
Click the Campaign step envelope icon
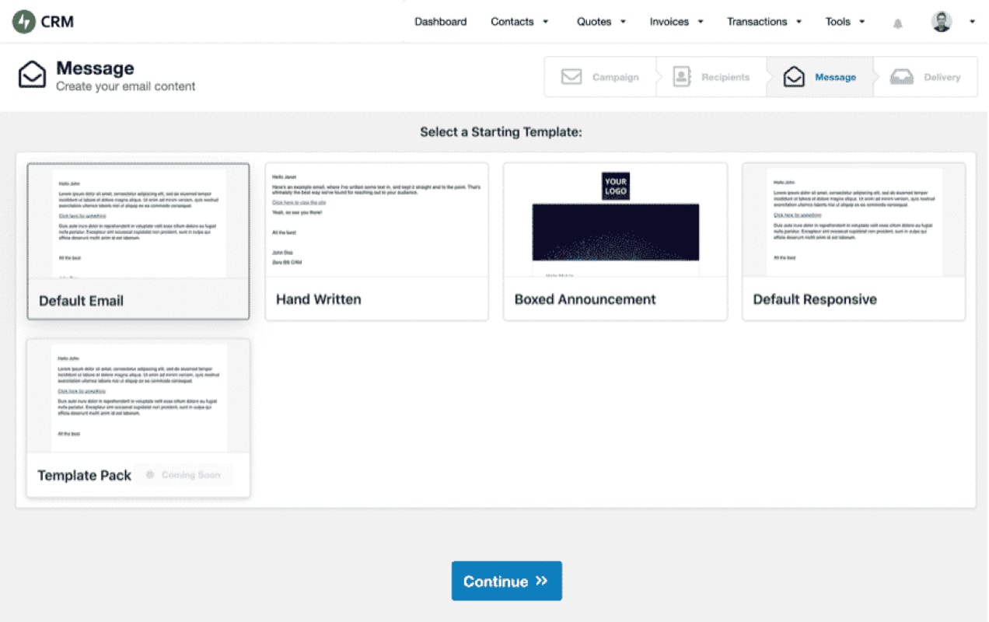click(572, 76)
